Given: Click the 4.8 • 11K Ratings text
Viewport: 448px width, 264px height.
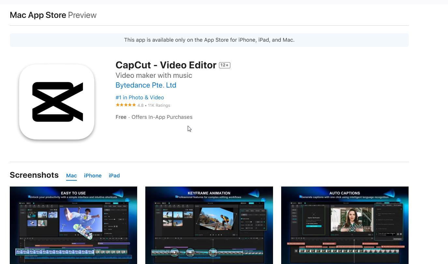Looking at the screenshot, I should pyautogui.click(x=154, y=105).
